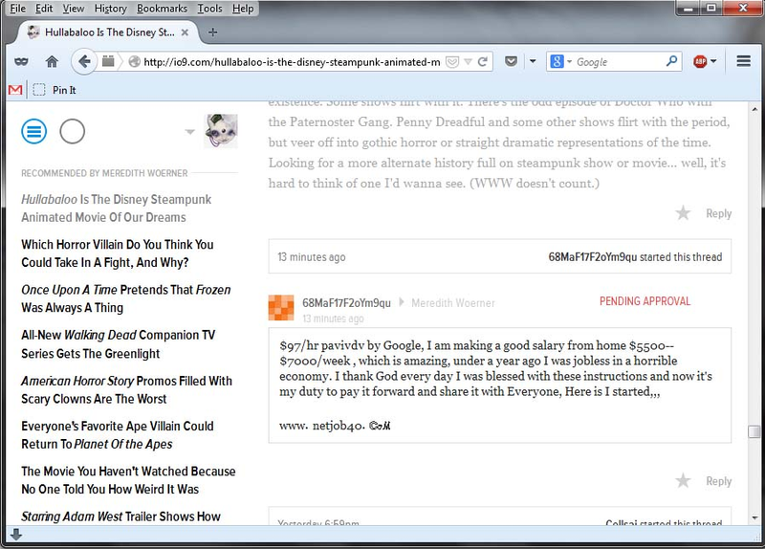Open Hullabaloo Disney Steampunk article link

[116, 209]
